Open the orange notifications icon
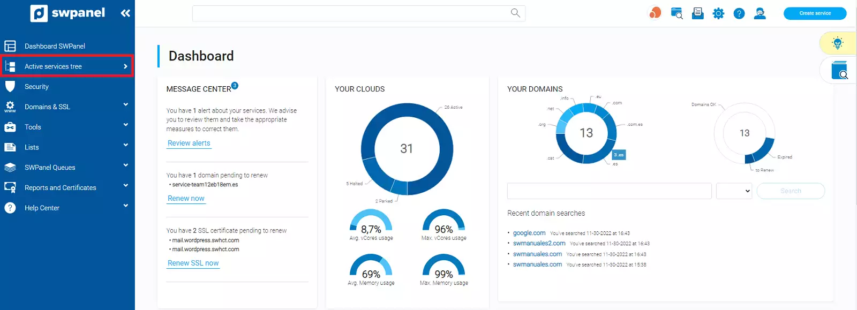The image size is (857, 310). coord(655,13)
